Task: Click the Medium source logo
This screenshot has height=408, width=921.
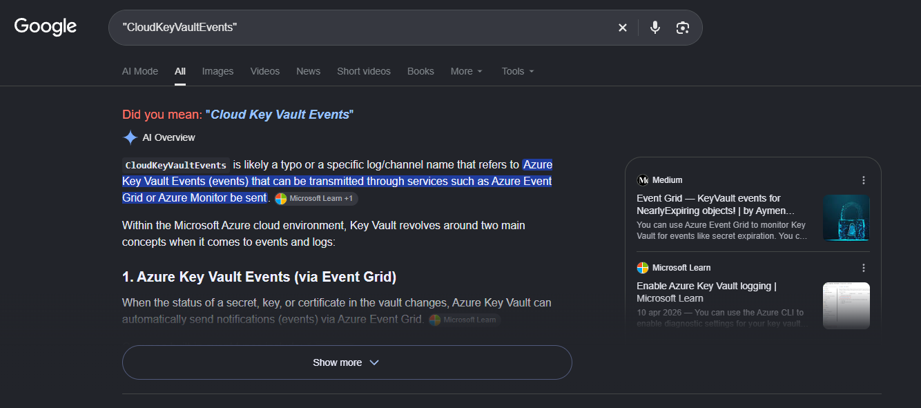Action: 643,180
